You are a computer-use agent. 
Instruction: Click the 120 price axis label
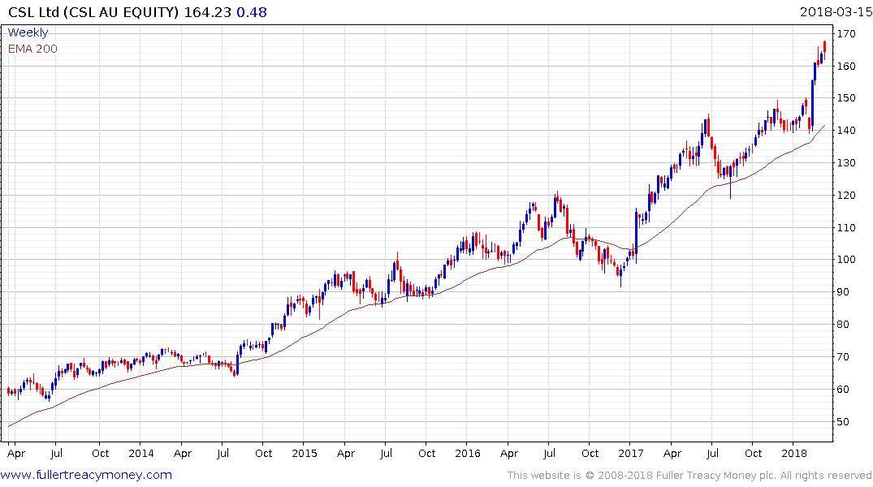(846, 196)
